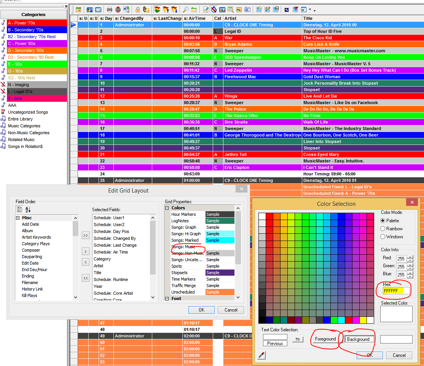Open the C - Power '80s category
Viewport: 424px width, 366px height.
tap(37, 43)
